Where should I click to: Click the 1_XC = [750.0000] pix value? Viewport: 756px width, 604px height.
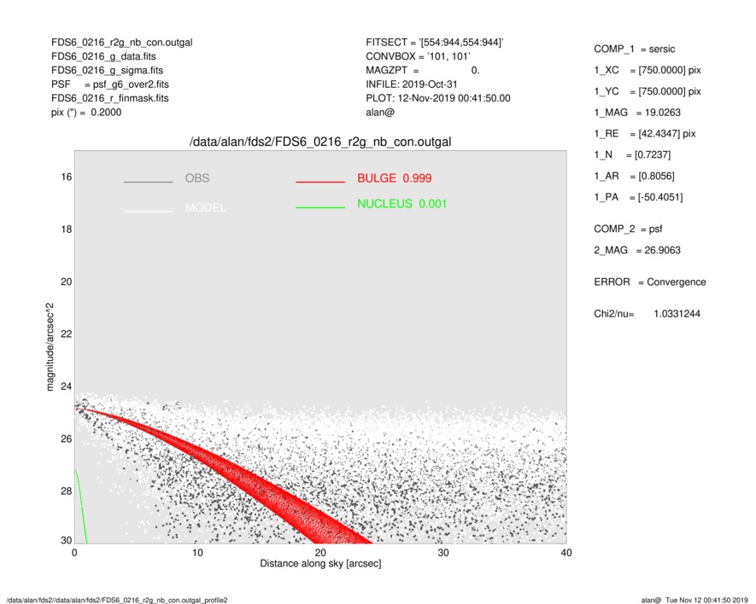647,70
